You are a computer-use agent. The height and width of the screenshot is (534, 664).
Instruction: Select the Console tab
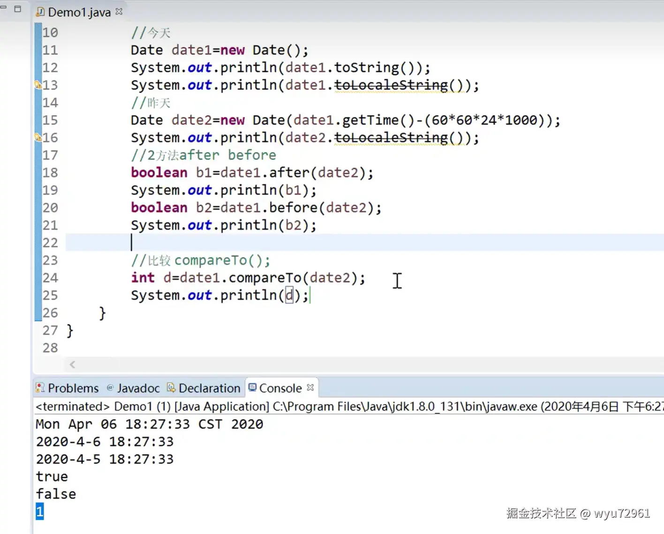(280, 388)
